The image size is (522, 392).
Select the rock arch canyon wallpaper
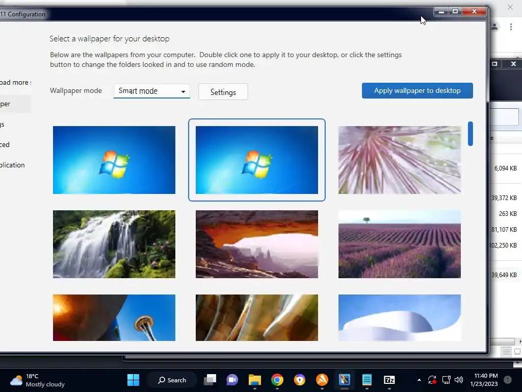pyautogui.click(x=257, y=244)
